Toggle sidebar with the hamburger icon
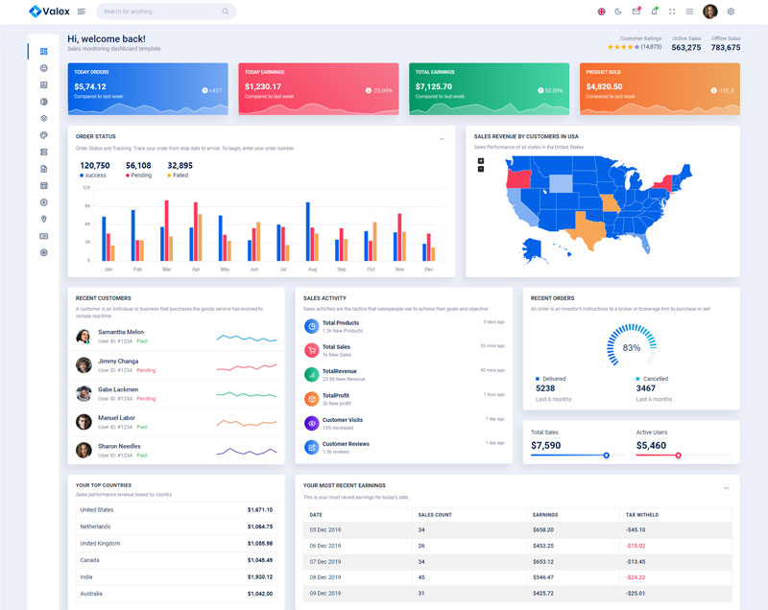Screen dimensions: 768x610 point(82,12)
